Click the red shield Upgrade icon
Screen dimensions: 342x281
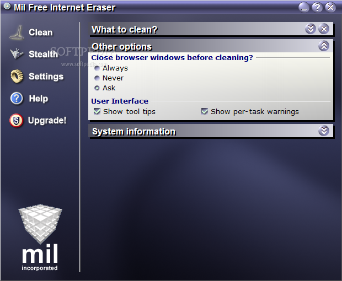(x=17, y=120)
